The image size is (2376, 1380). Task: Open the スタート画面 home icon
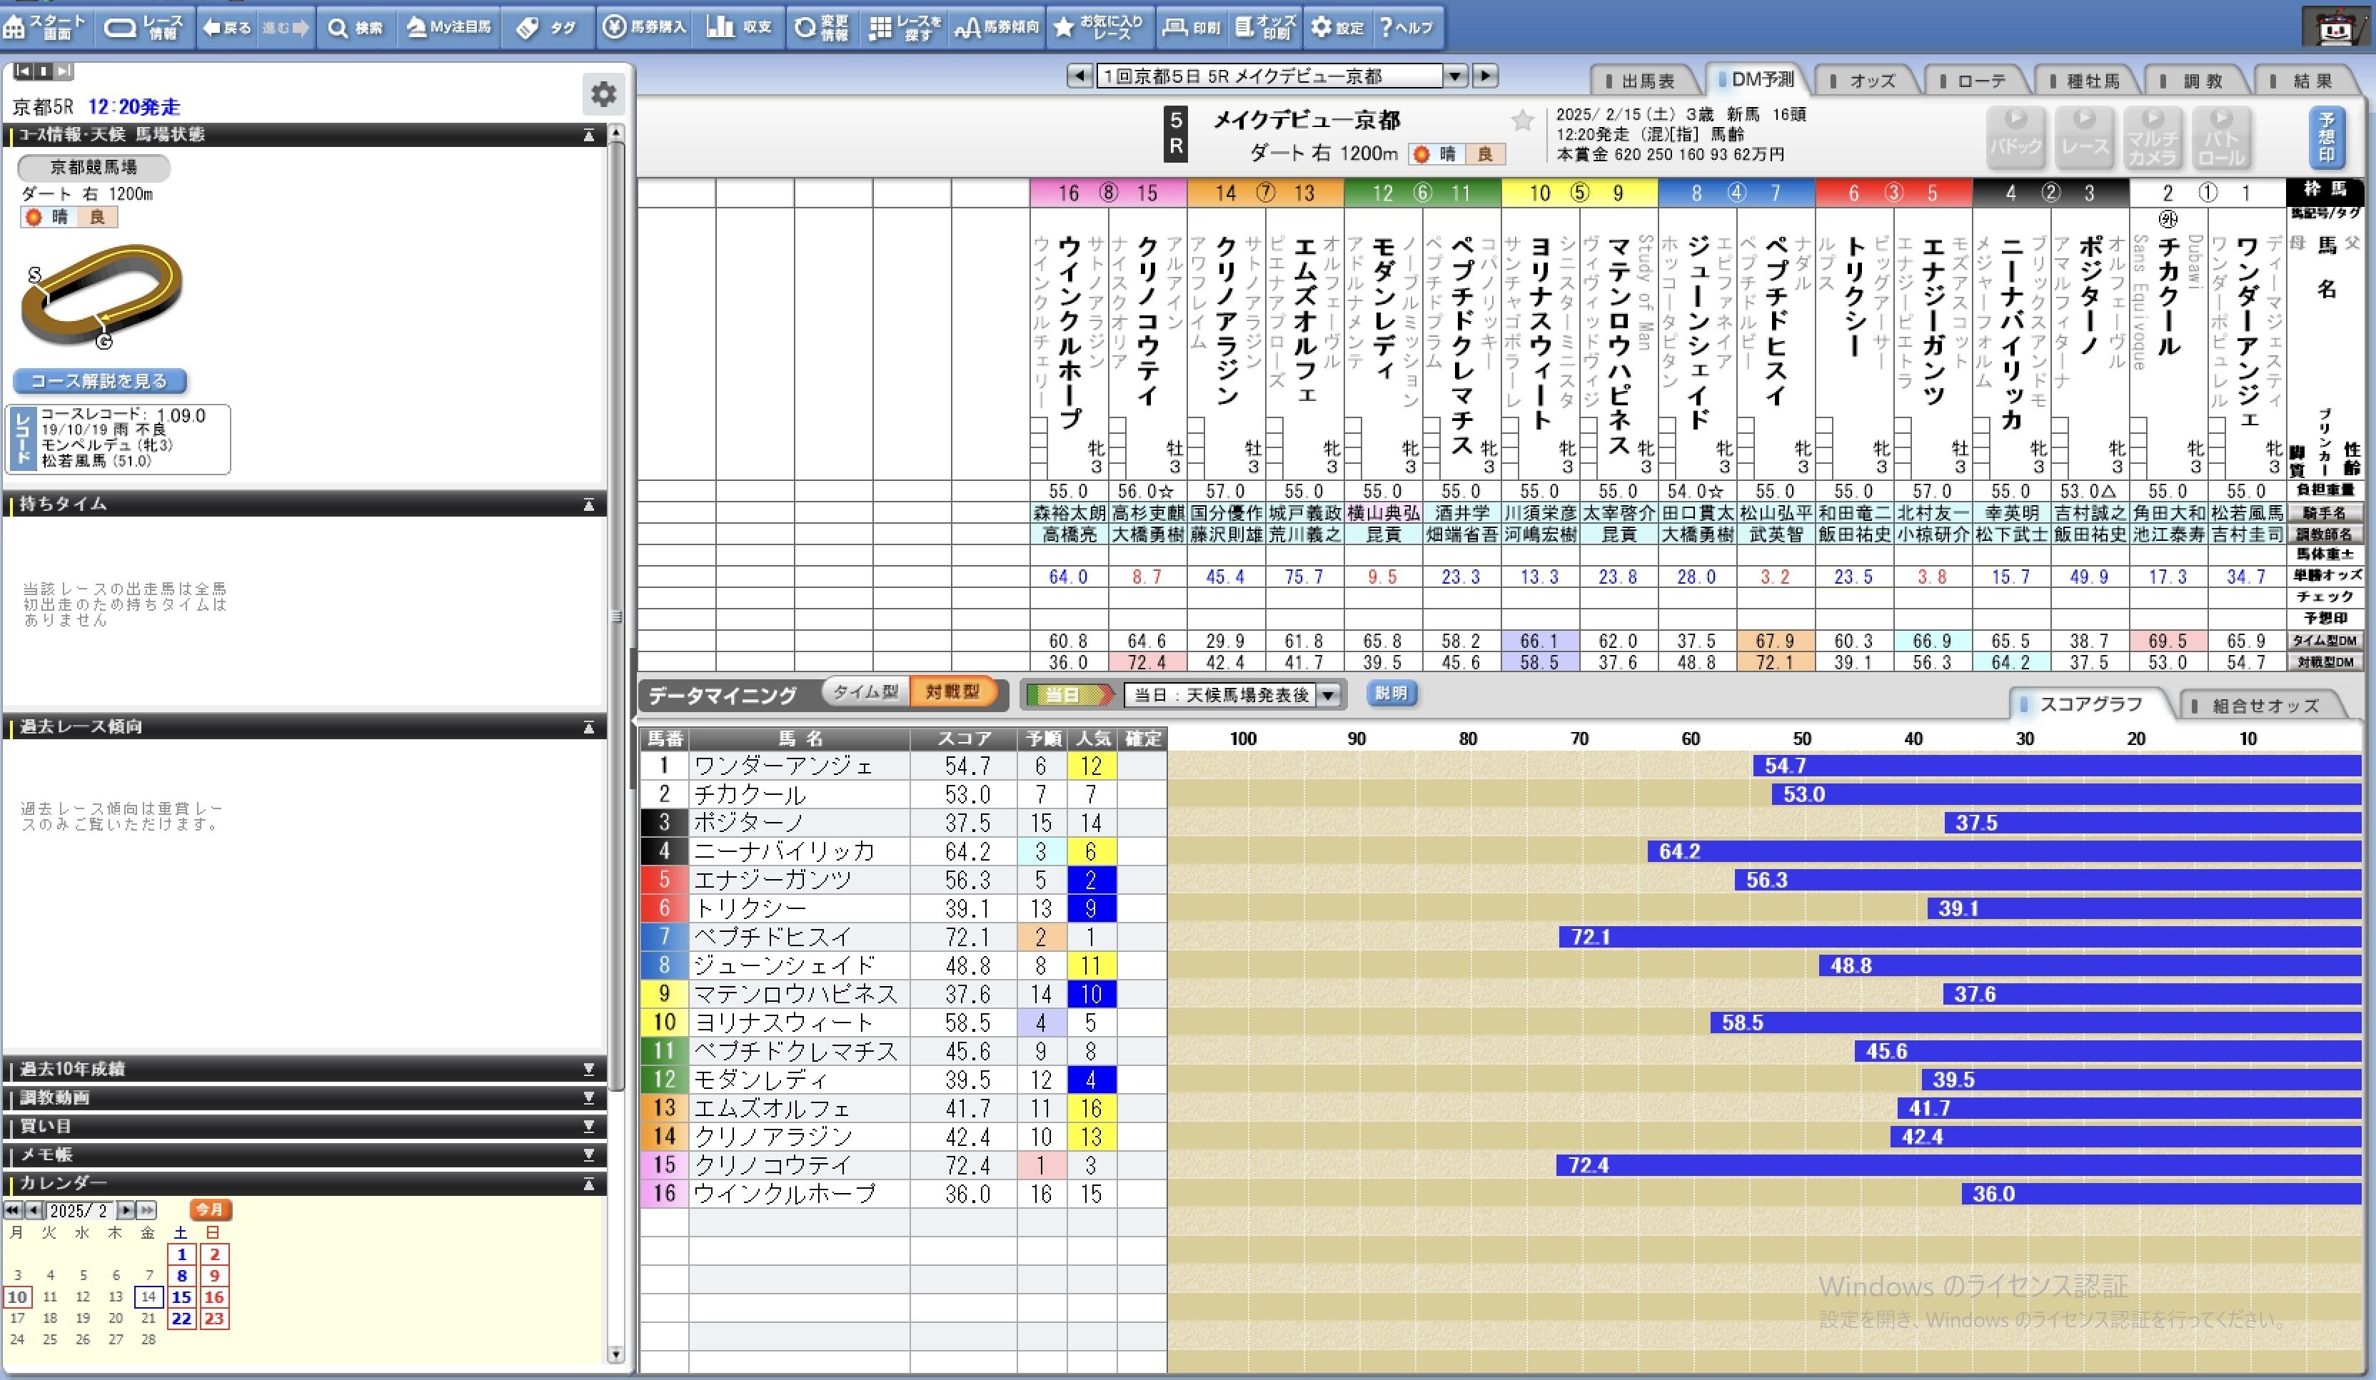point(45,27)
